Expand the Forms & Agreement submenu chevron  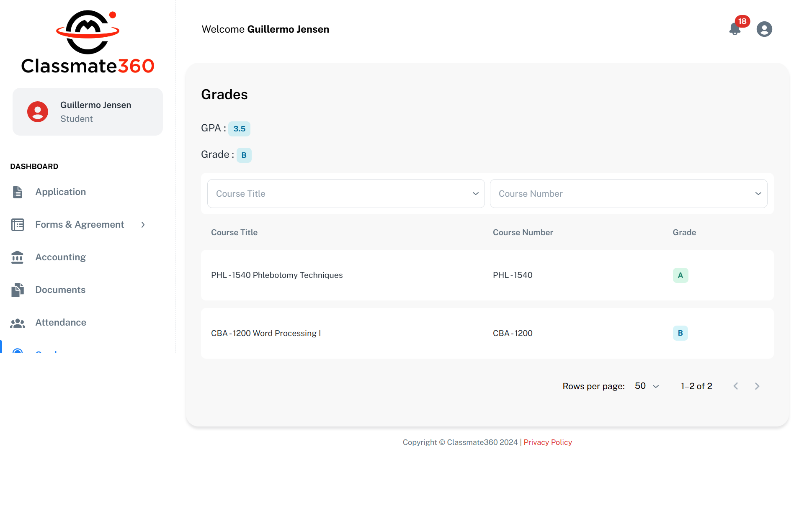[x=143, y=225]
